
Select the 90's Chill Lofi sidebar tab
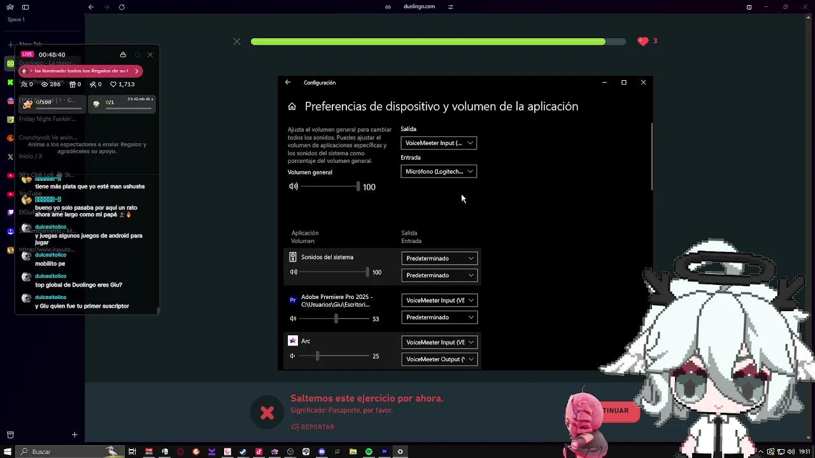point(43,175)
